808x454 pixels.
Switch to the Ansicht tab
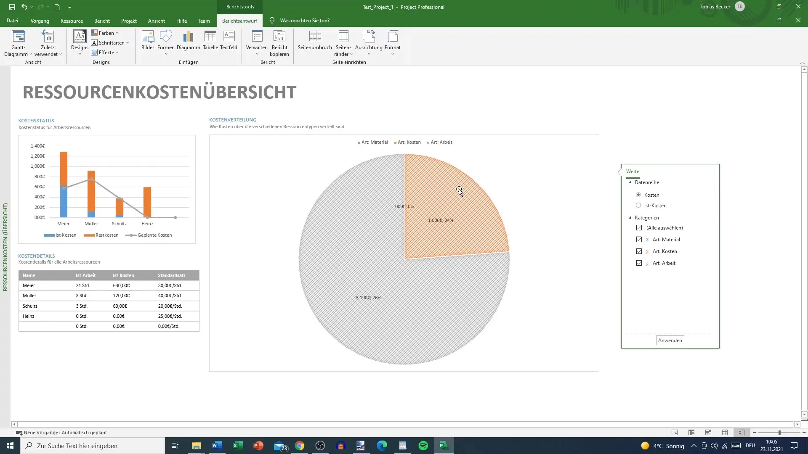156,21
